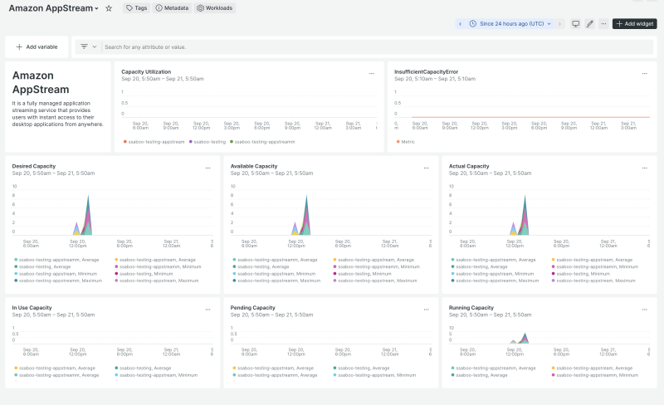Viewport: 664px width, 405px height.
Task: Click the Add widget button
Action: click(634, 24)
